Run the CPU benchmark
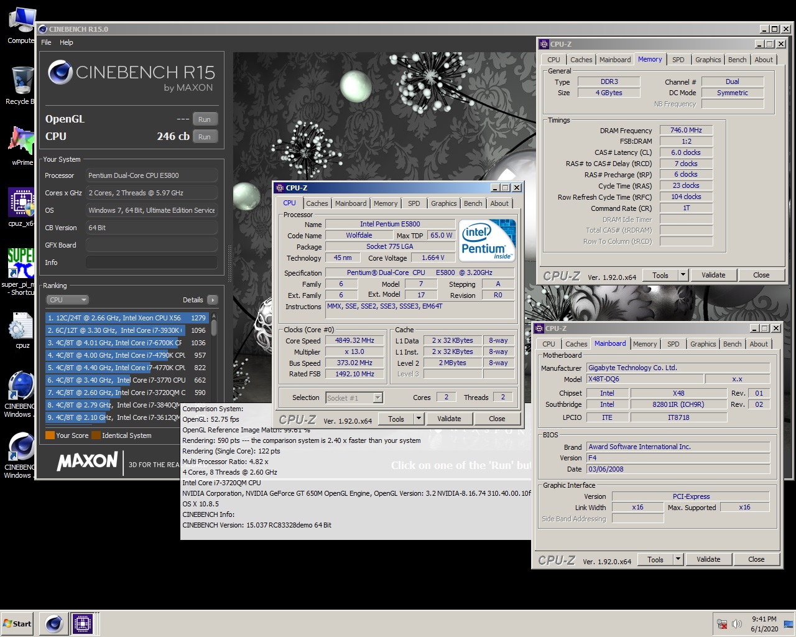This screenshot has height=637, width=796. (x=205, y=137)
